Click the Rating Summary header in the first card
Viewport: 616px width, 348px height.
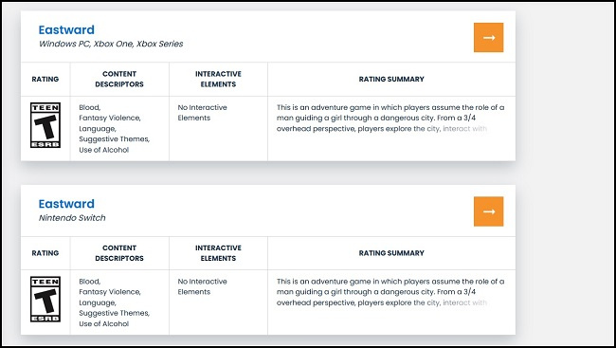pyautogui.click(x=391, y=79)
